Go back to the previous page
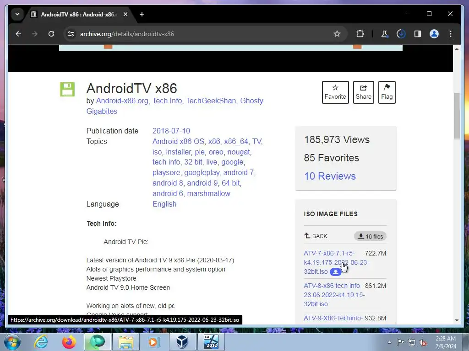The width and height of the screenshot is (469, 351). (x=18, y=34)
